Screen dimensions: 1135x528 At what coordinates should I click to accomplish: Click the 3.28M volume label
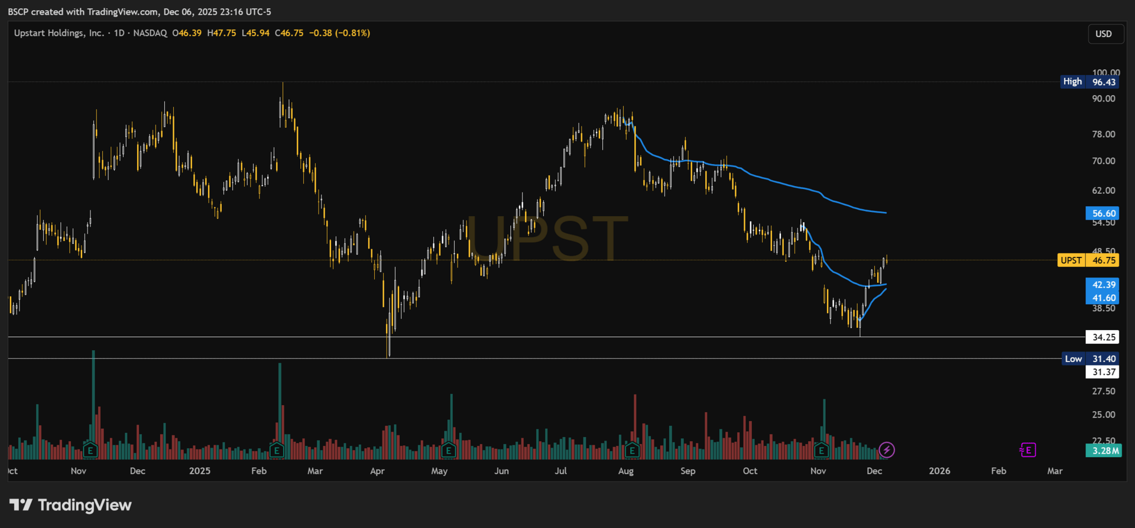click(x=1102, y=451)
